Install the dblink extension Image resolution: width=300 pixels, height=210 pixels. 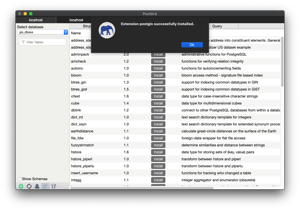tap(158, 110)
